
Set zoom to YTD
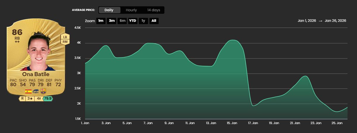point(132,21)
